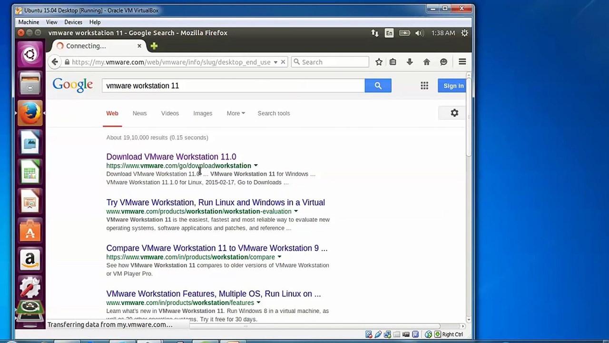Click Firefox icon in Ubuntu dock
Screen dimensions: 609x343
tap(30, 113)
